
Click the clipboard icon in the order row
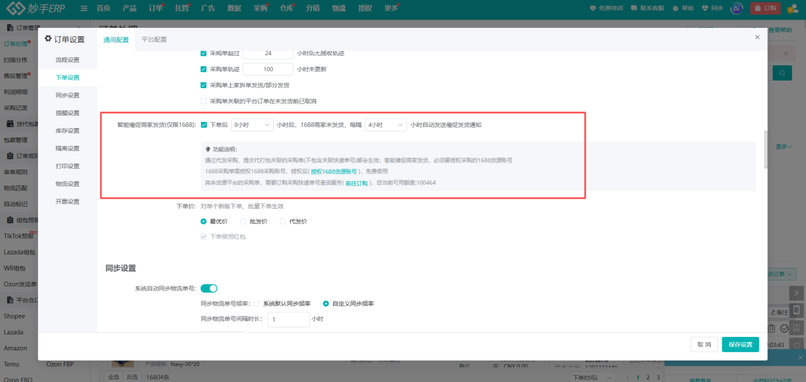(772, 328)
